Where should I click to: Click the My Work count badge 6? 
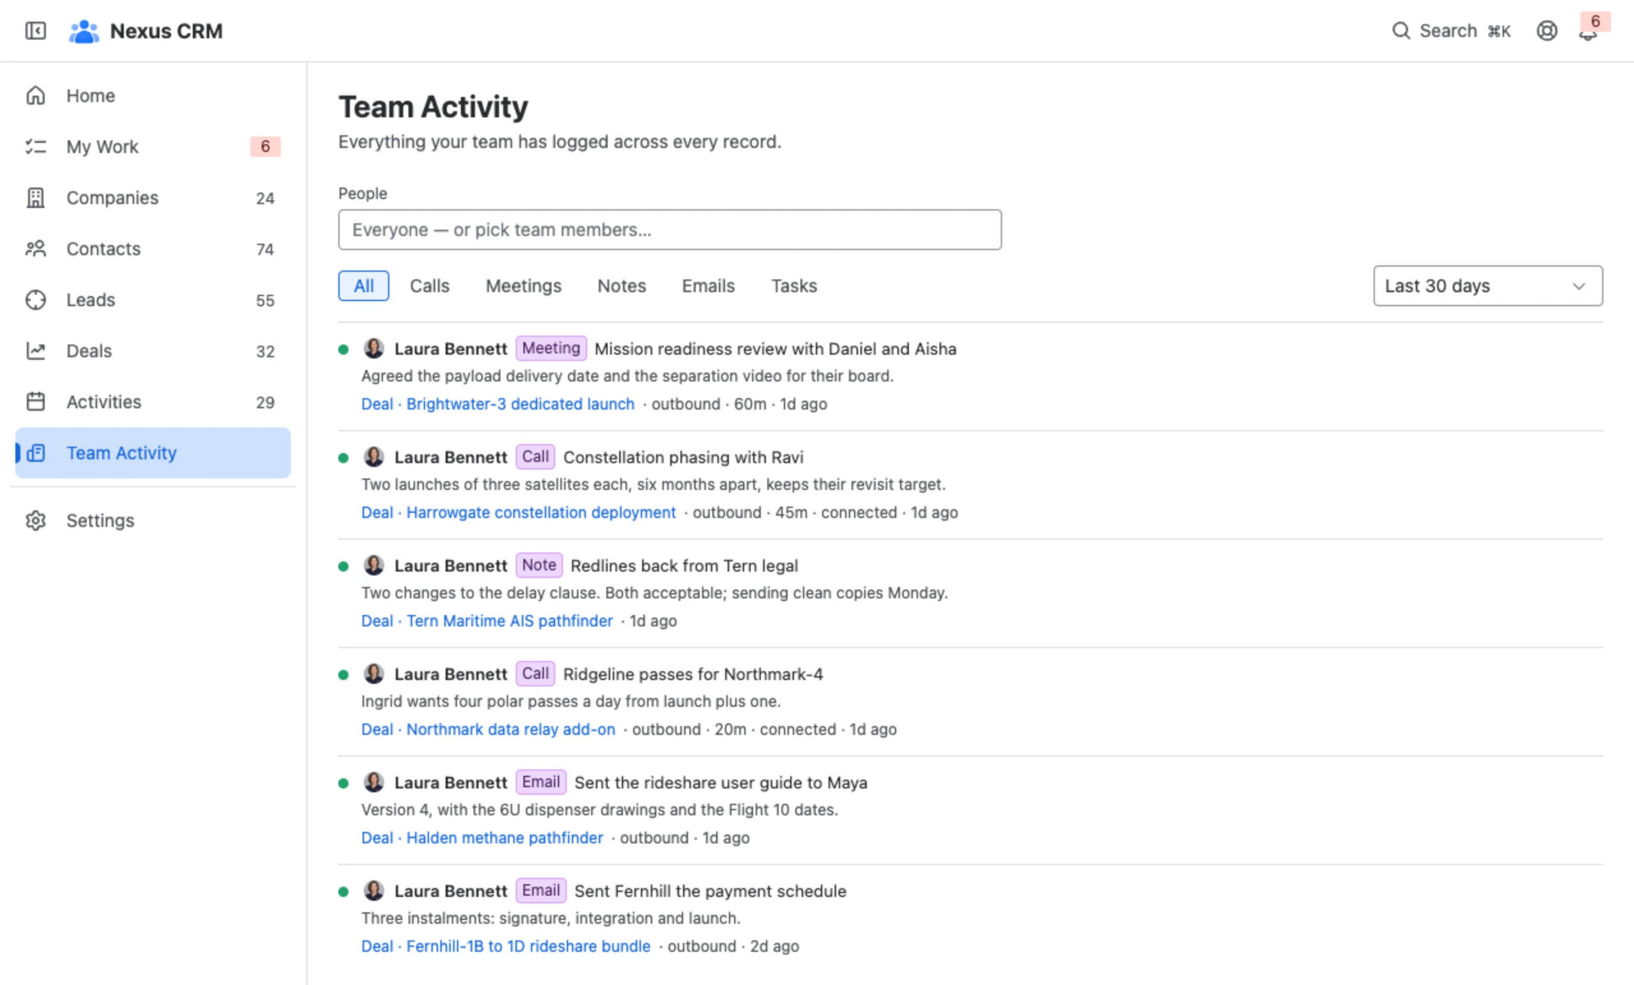pos(266,147)
